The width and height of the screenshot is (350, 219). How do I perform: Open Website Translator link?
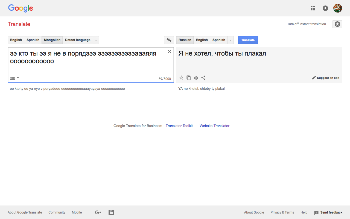point(215,126)
